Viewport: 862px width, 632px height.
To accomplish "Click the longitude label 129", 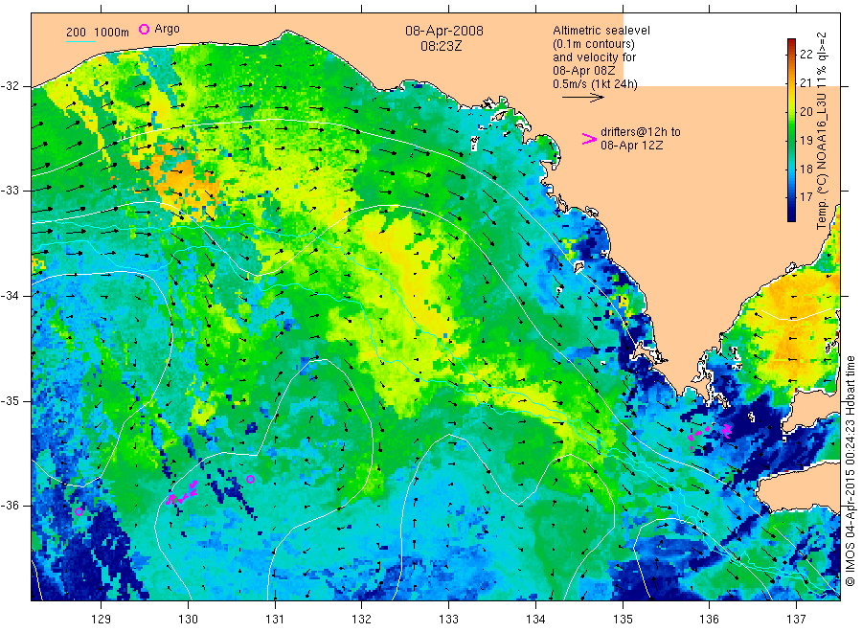I will [x=102, y=620].
